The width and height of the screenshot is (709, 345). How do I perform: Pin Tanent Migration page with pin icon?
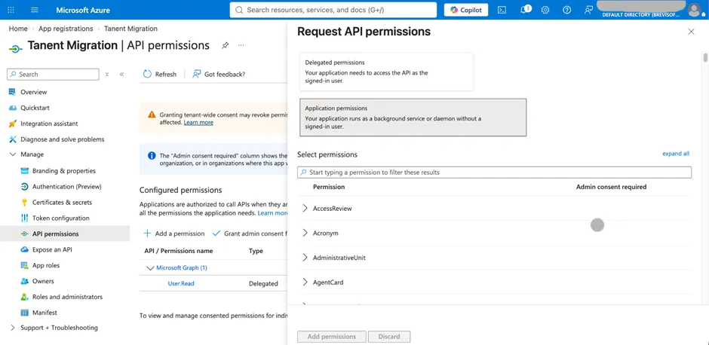[225, 46]
